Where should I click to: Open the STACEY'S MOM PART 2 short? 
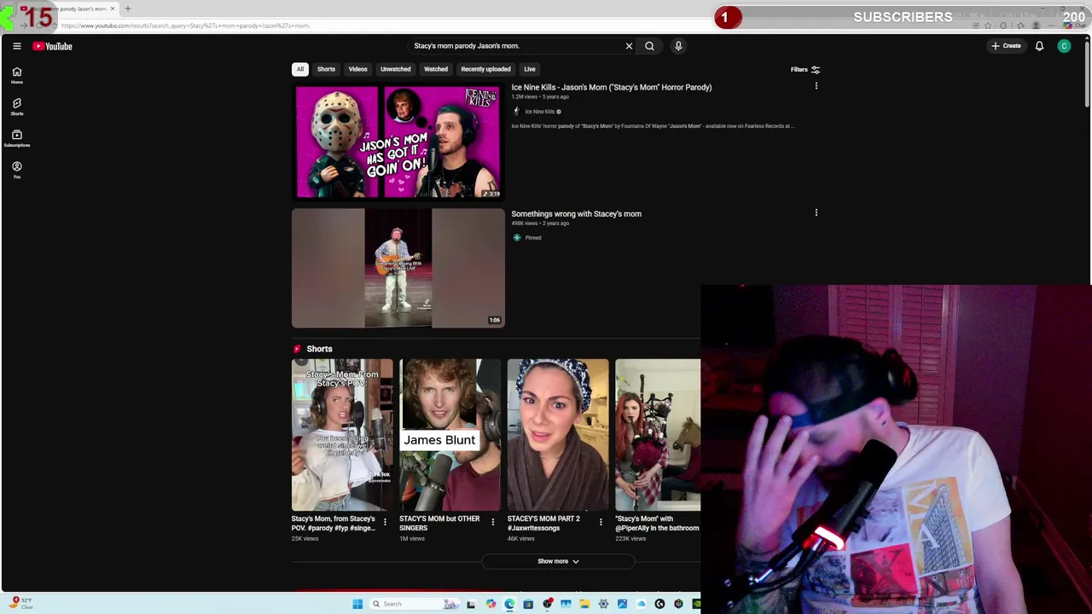(558, 435)
